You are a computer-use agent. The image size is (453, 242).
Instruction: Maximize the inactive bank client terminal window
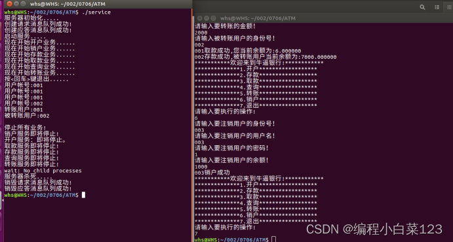point(213,18)
